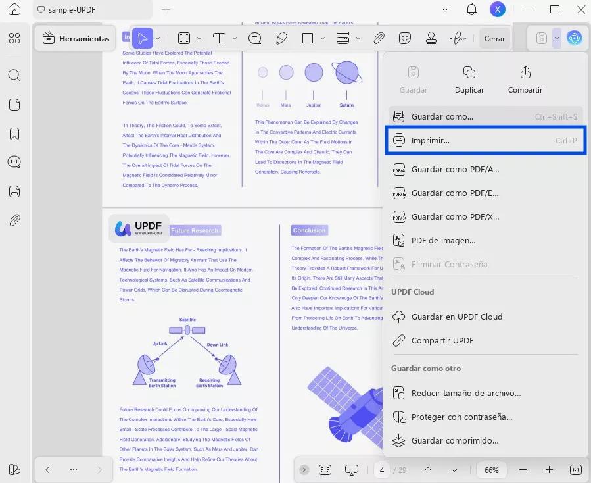Expand the highlight tool dropdown arrow
Image resolution: width=591 pixels, height=483 pixels.
[x=199, y=38]
